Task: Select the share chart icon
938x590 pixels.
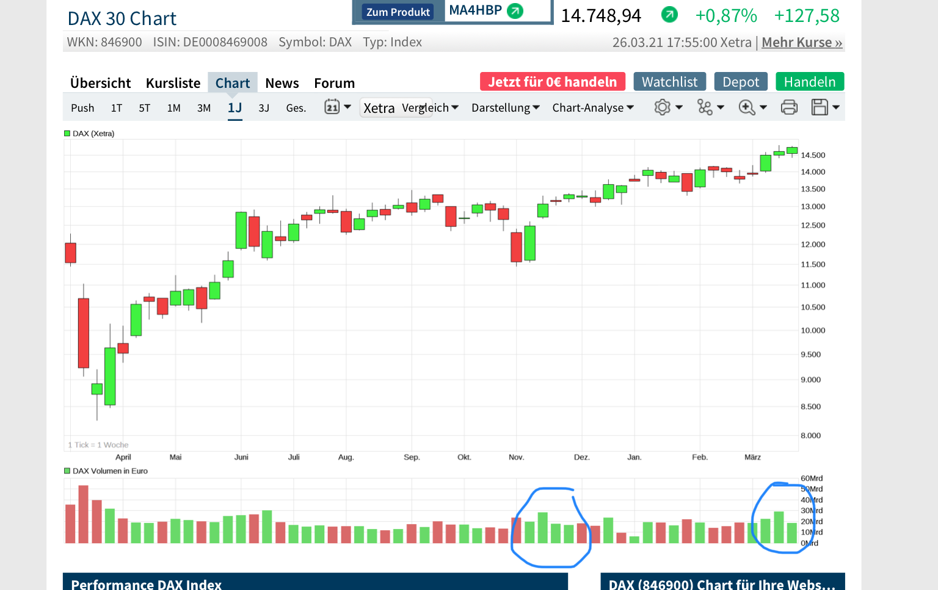Action: pyautogui.click(x=704, y=107)
